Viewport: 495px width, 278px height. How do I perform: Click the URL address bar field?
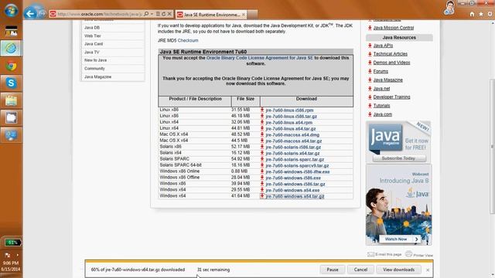100,14
